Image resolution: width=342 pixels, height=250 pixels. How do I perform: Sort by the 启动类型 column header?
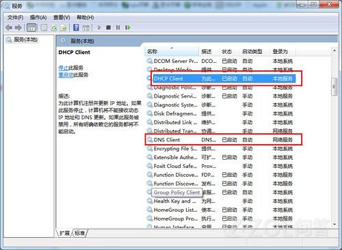[x=255, y=51]
